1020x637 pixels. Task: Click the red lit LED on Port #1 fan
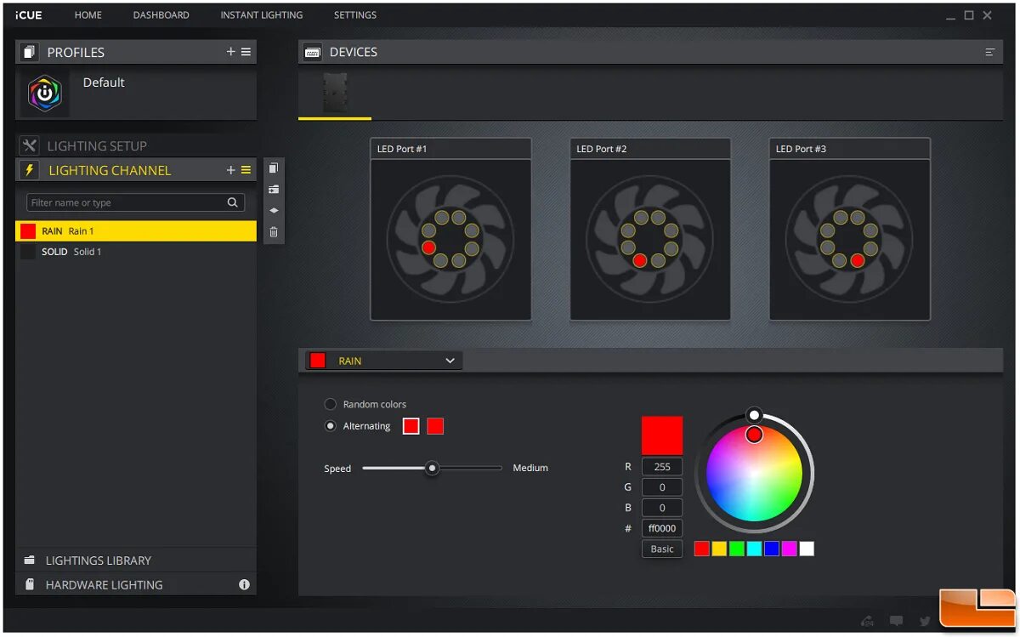(429, 247)
